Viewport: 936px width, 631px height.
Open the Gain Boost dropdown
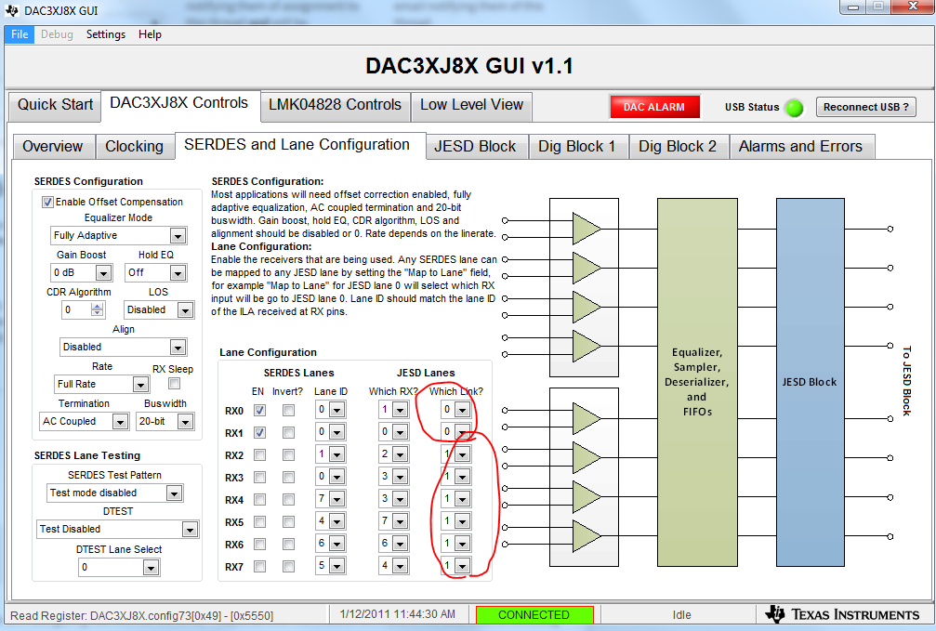(x=81, y=273)
